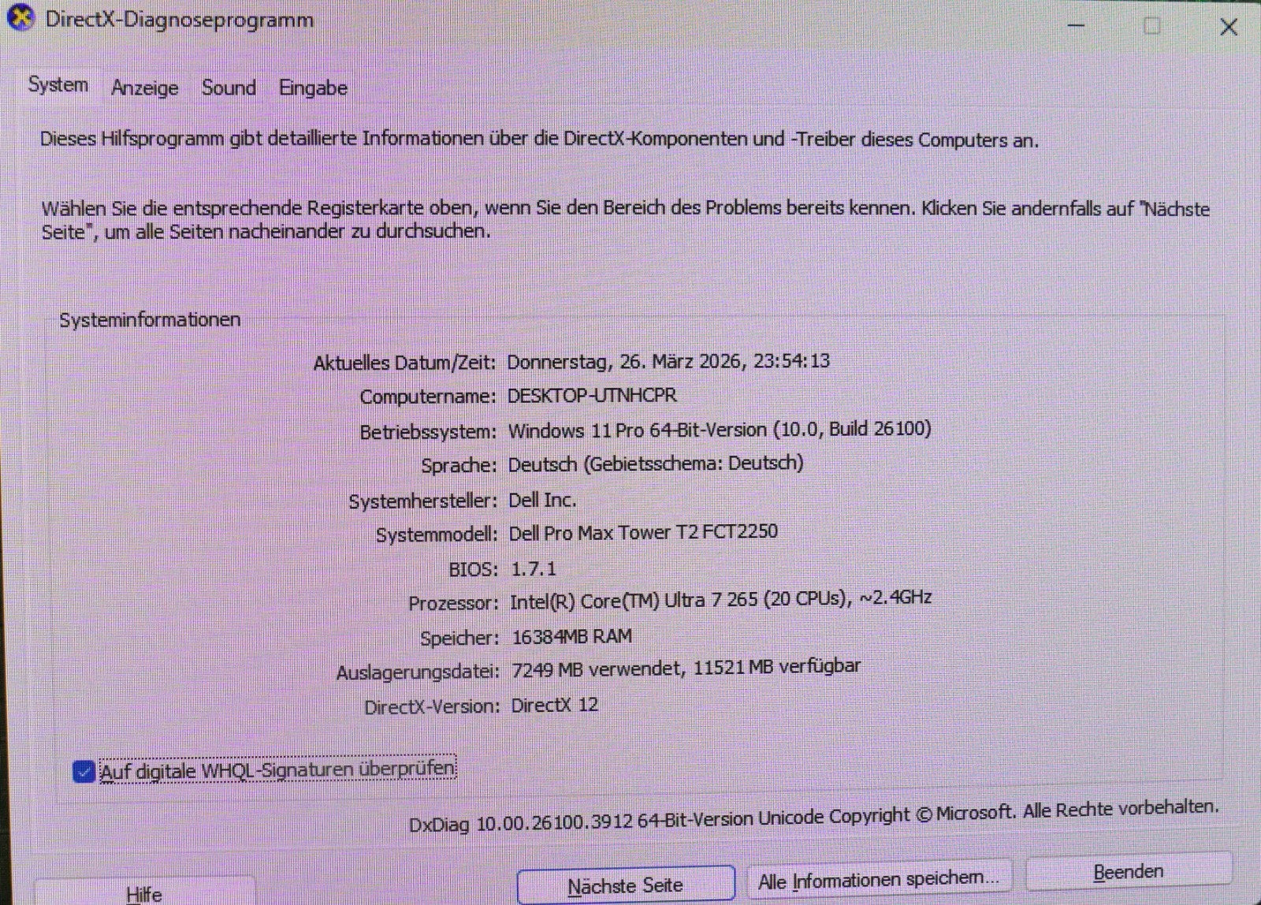
Task: Click the Prozessor label
Action: [x=453, y=604]
